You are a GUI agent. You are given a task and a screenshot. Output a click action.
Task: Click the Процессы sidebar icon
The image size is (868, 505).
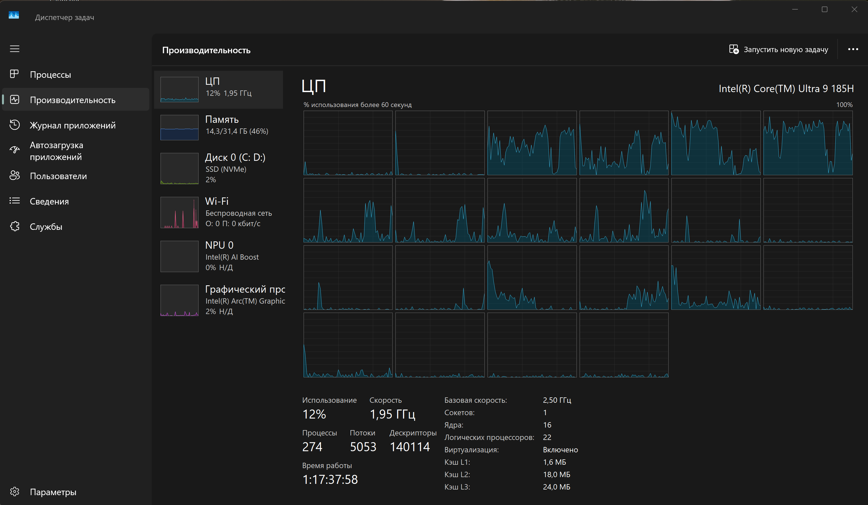(x=14, y=74)
